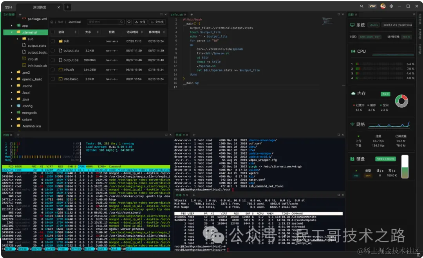Switch to the 文件管理 tab
This screenshot has height=258, width=423.
(9, 14)
